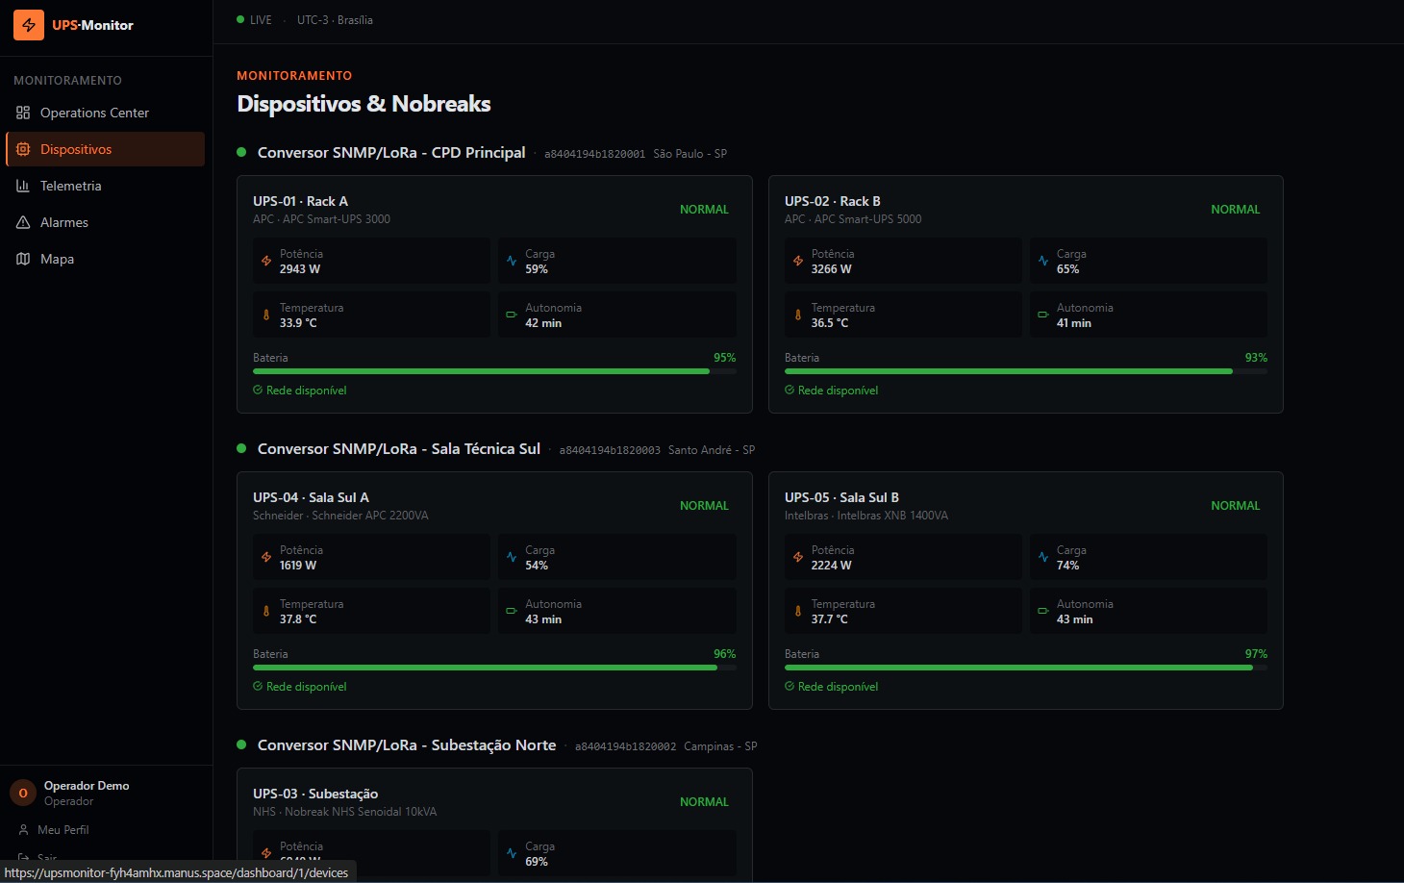The height and width of the screenshot is (883, 1404).
Task: Click the Carga pulse icon in UPS-05 card
Action: [x=1043, y=557]
